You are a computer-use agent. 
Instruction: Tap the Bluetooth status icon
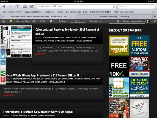tap(148, 1)
